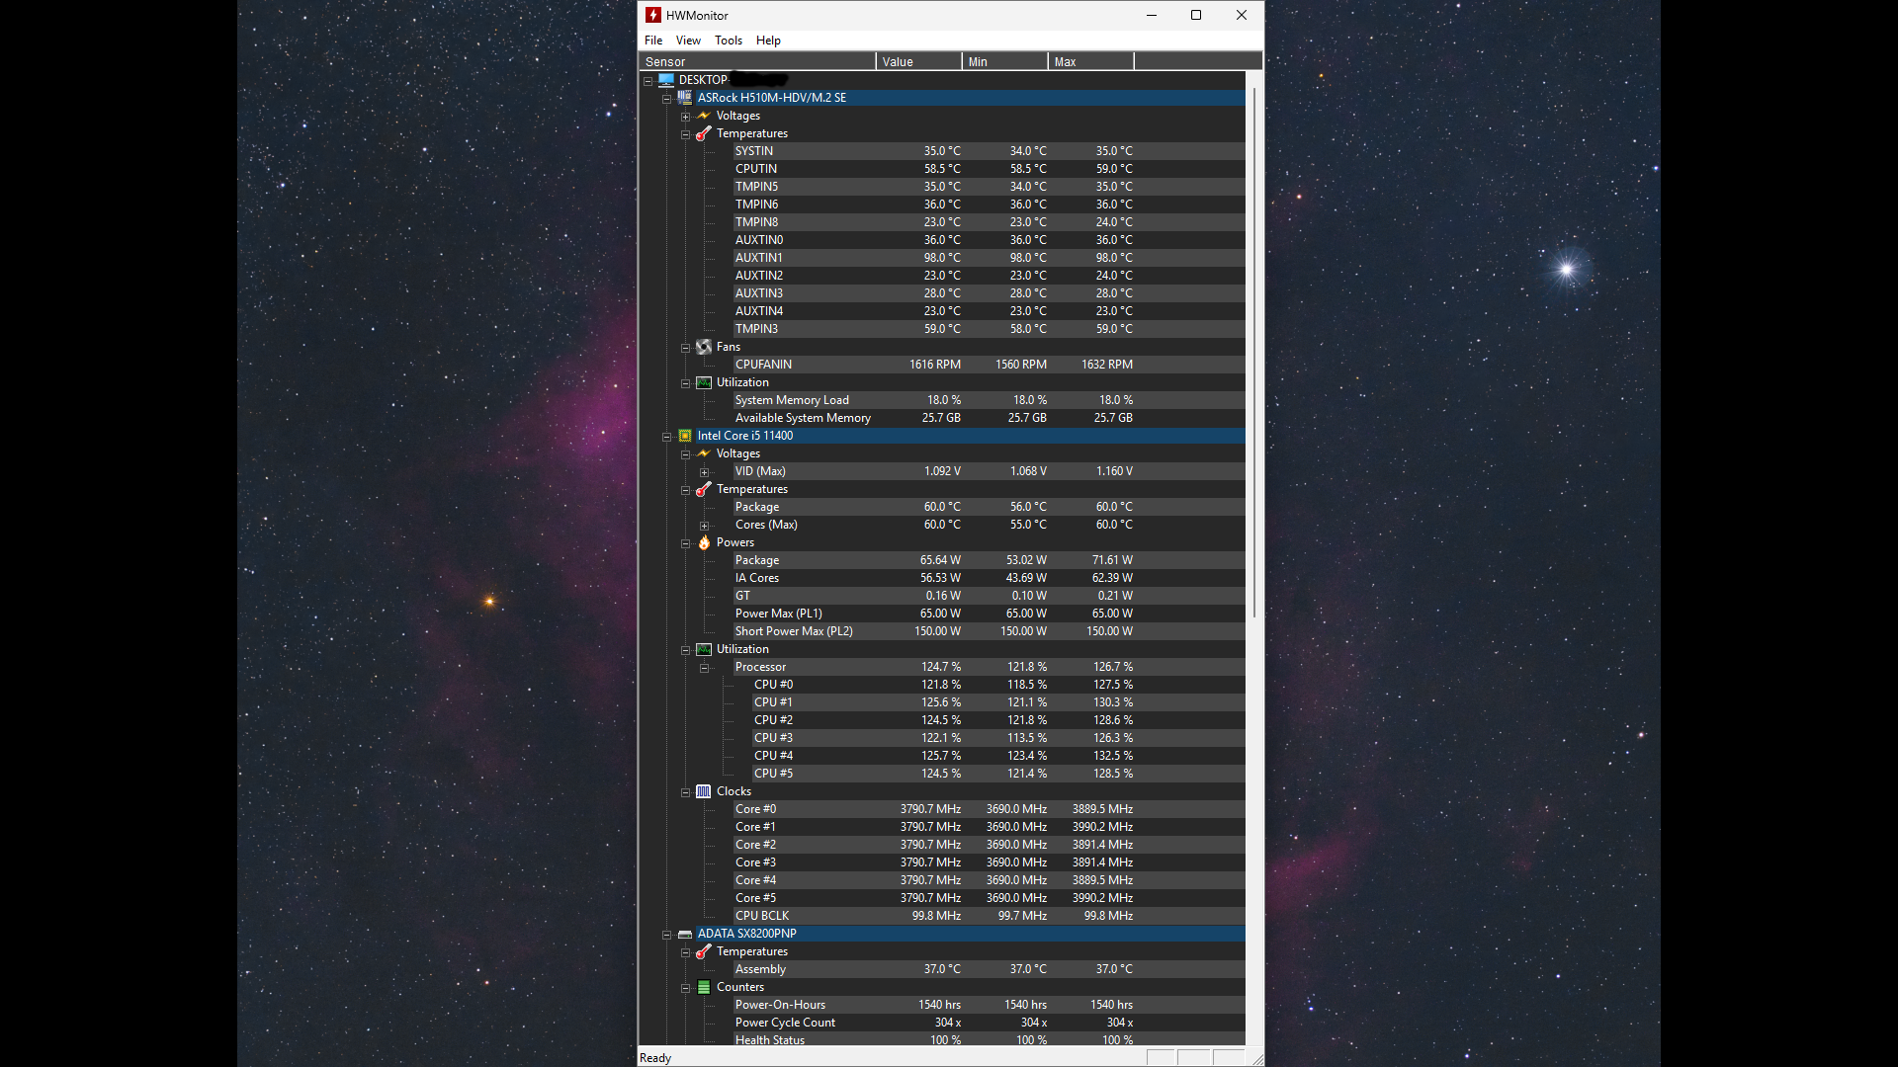The image size is (1898, 1067).
Task: Collapse the Intel Core i5 11400 tree
Action: click(666, 437)
